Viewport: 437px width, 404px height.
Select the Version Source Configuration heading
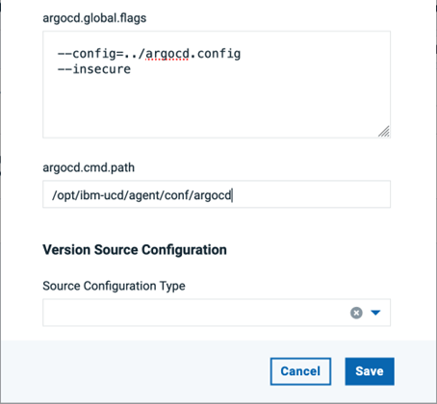click(135, 250)
